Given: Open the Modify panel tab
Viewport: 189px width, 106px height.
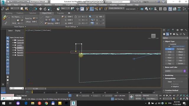Looking at the screenshot, I should tap(168, 30).
